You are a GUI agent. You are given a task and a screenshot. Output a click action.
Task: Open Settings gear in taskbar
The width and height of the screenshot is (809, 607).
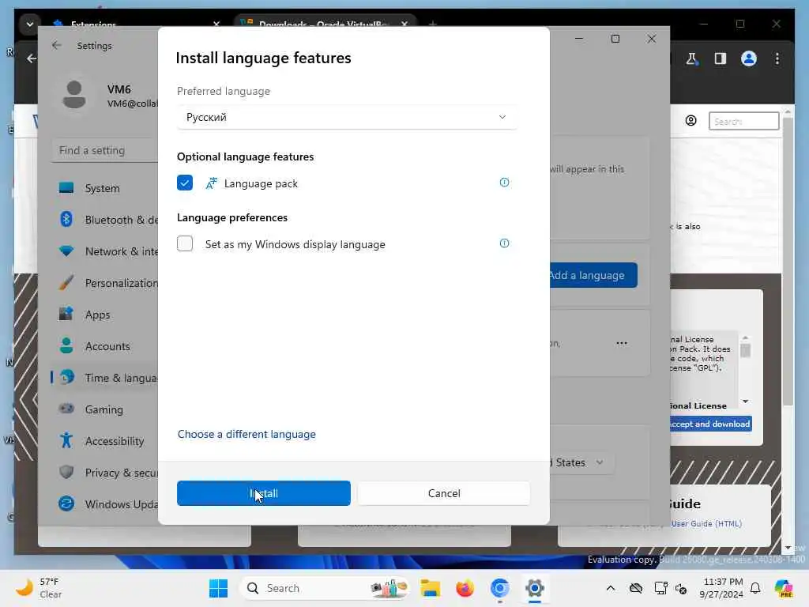[x=535, y=588]
